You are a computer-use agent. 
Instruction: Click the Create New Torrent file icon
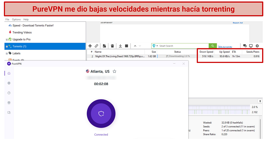tap(104, 46)
